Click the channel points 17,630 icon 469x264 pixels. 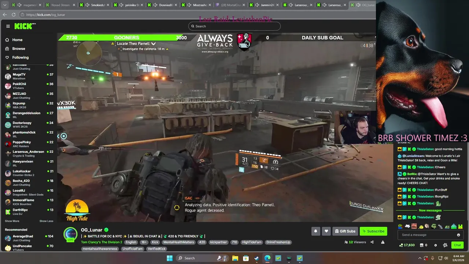coord(401,245)
